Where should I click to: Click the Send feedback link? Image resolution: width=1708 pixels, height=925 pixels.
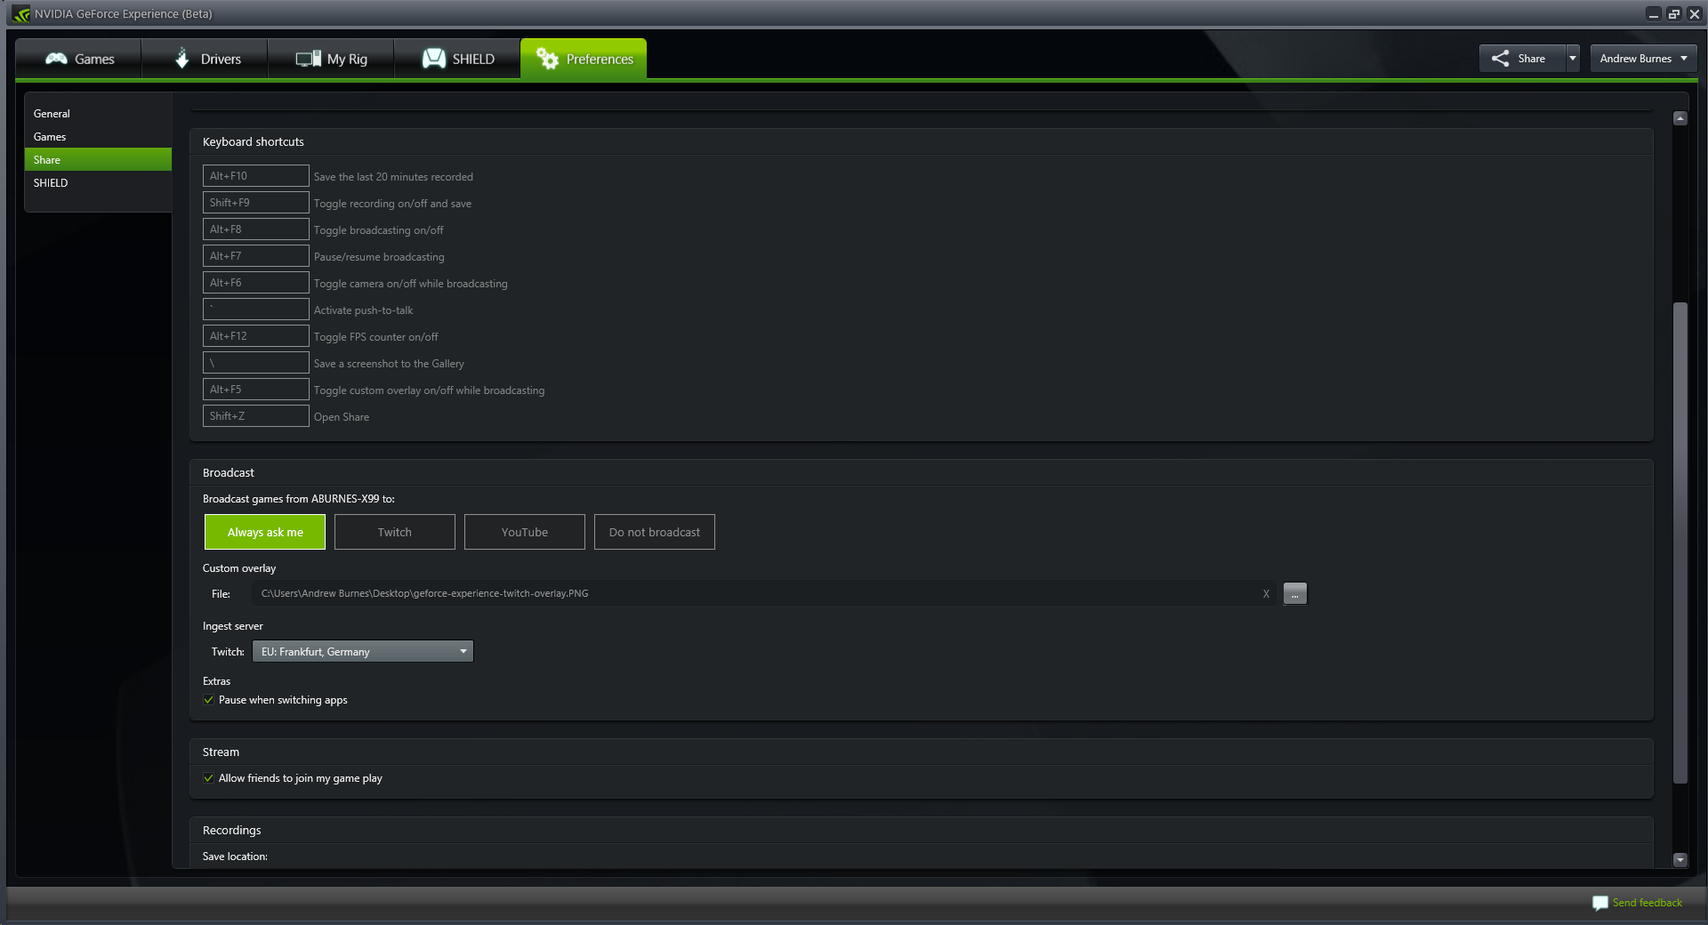[1648, 903]
